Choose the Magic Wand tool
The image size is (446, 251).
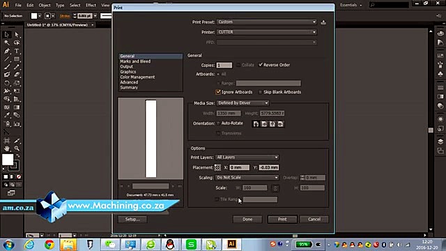coord(7,43)
